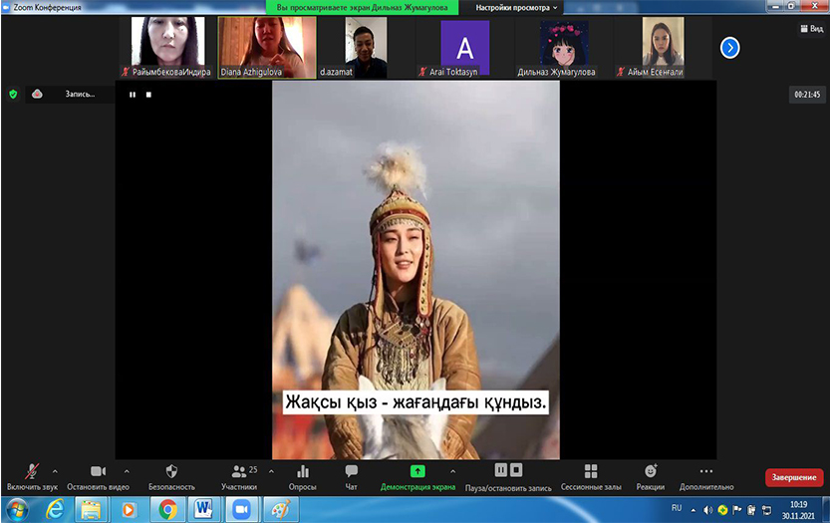This screenshot has width=830, height=523.
Task: Show next participants with blue arrow
Action: pos(729,47)
